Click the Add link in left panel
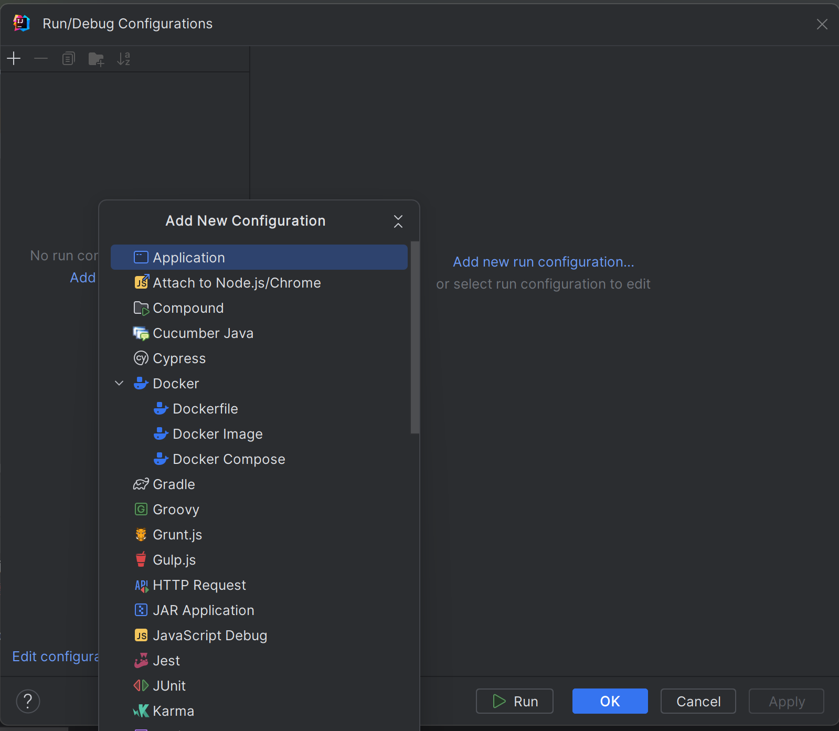839x731 pixels. (x=83, y=278)
